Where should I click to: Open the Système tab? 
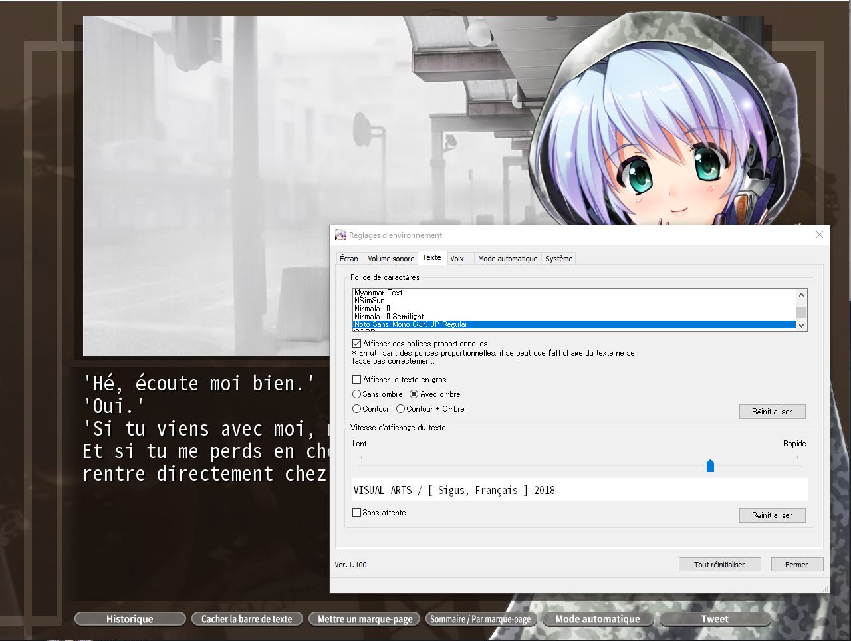point(558,259)
